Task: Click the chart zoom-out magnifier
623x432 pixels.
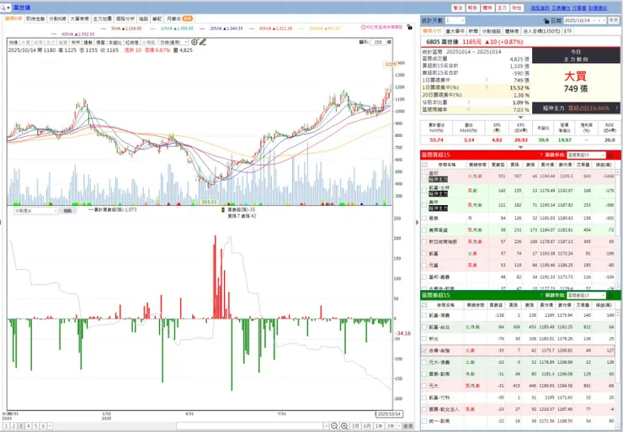Action: 334,425
